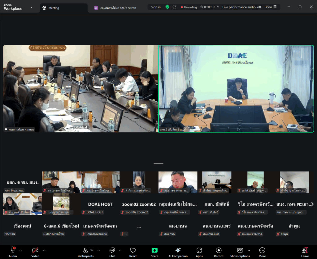Image resolution: width=317 pixels, height=259 pixels.
Task: Open the Apps panel
Action: tap(199, 252)
